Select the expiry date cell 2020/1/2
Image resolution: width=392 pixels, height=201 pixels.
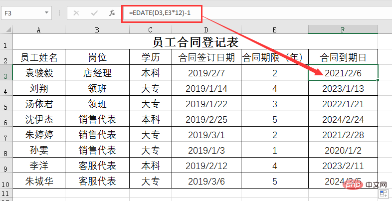click(x=343, y=150)
